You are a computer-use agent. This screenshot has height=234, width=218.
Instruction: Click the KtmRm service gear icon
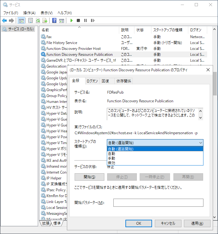pos(43,196)
